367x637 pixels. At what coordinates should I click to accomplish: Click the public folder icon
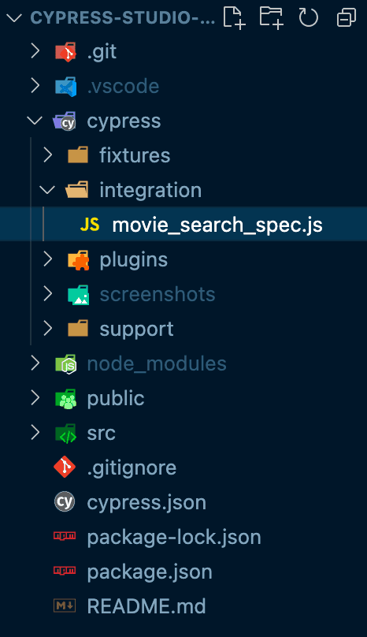pyautogui.click(x=66, y=398)
